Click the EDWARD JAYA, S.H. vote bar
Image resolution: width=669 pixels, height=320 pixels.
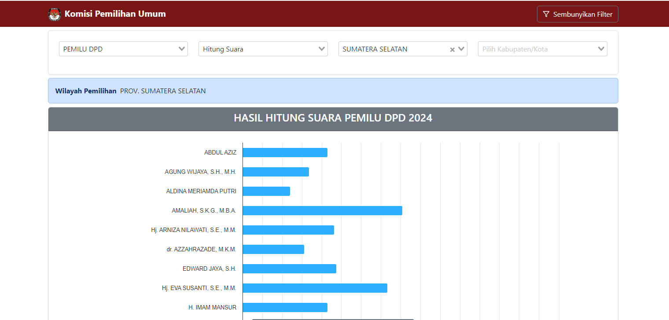point(290,269)
